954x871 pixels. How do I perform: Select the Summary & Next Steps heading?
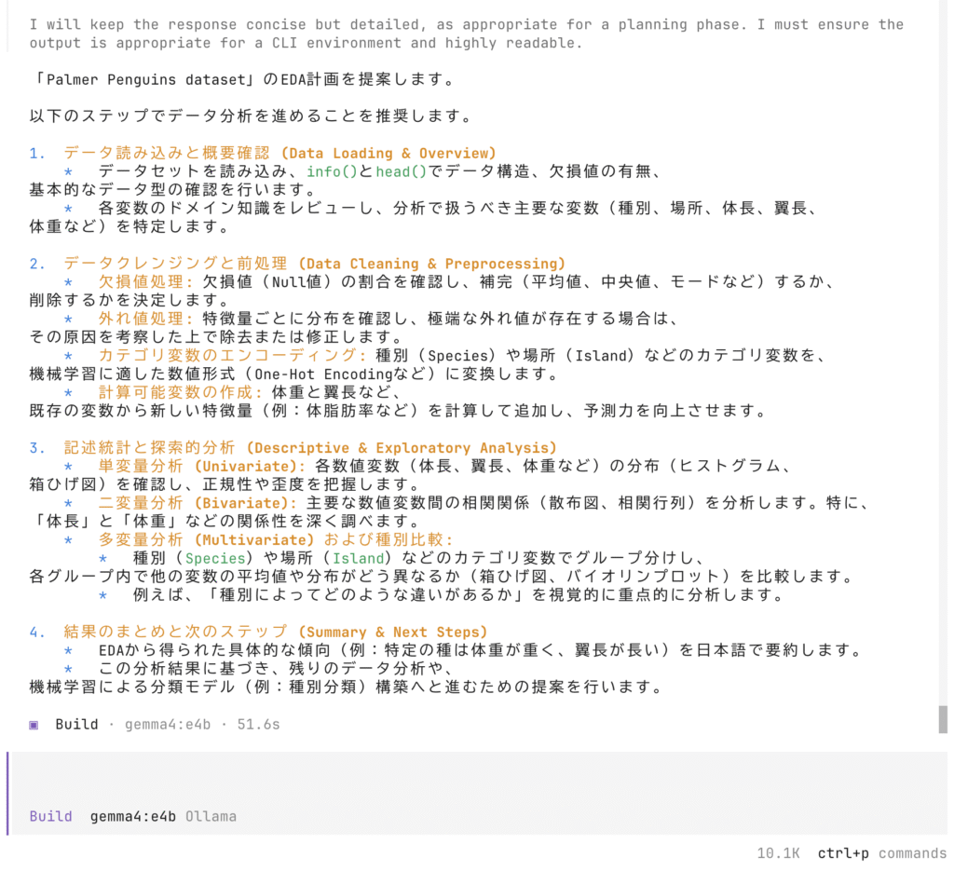tap(275, 632)
